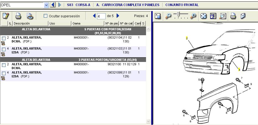Enable Ocultar supersesión checkbox
Viewport: 258px width, 125px height.
pyautogui.click(x=46, y=16)
